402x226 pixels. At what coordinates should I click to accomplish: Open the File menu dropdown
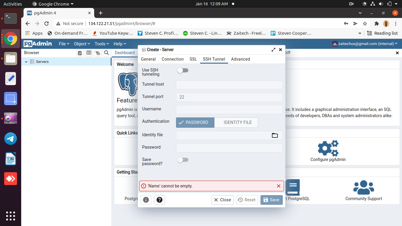click(x=64, y=44)
